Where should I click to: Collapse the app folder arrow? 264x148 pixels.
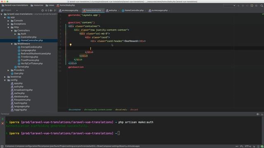pyautogui.click(x=5, y=17)
